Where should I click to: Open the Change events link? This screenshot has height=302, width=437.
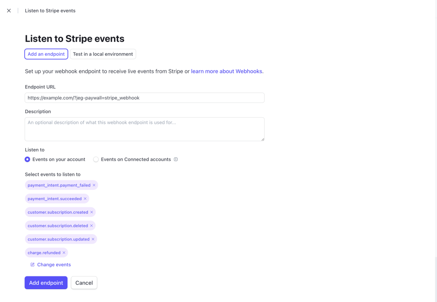coord(54,265)
